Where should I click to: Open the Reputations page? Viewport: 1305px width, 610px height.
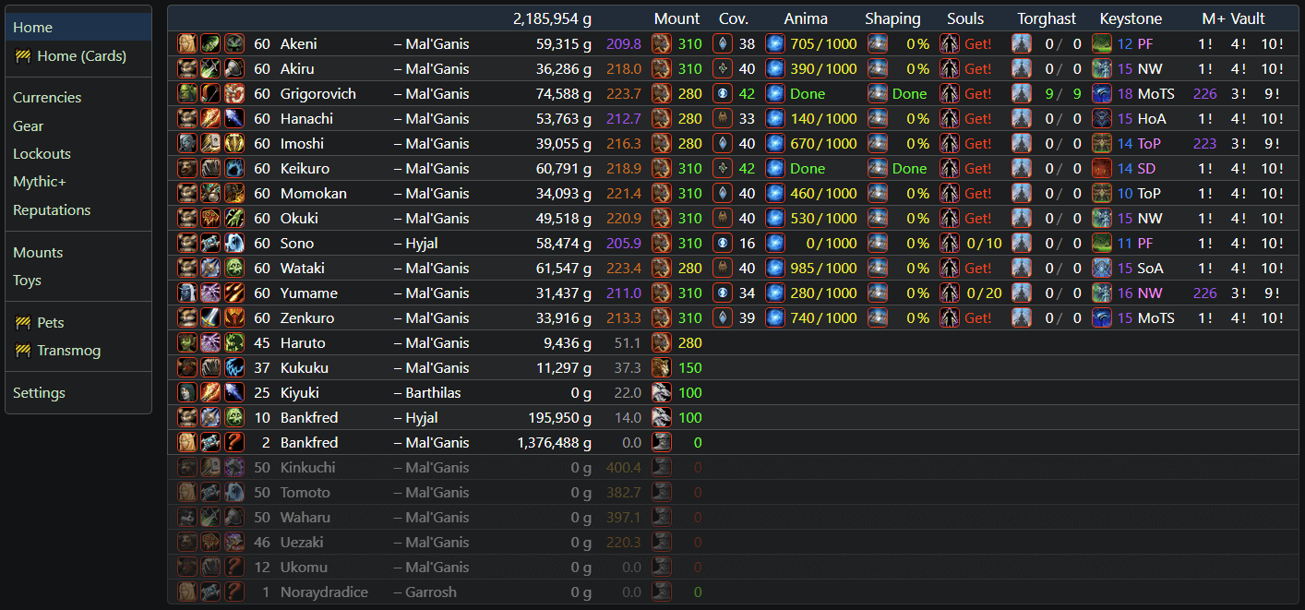[52, 210]
